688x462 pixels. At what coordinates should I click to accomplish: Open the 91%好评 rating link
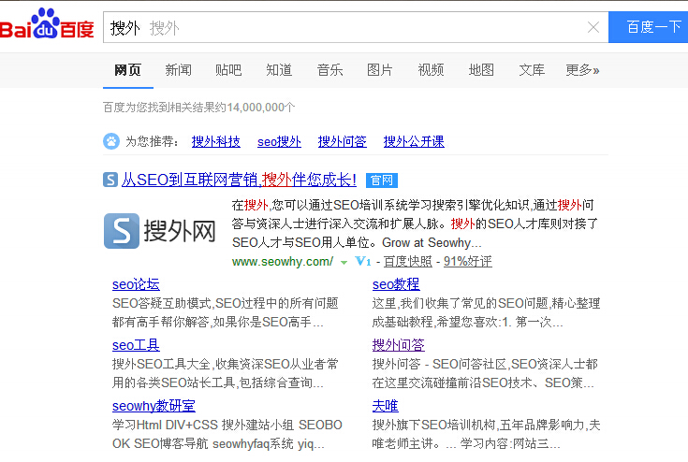[468, 262]
